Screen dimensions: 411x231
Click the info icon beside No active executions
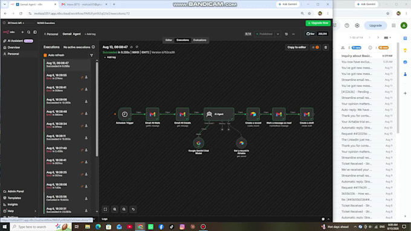93,47
